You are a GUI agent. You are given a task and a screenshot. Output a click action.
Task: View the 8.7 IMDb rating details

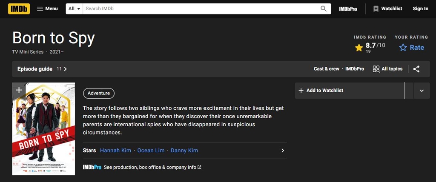[x=370, y=47]
